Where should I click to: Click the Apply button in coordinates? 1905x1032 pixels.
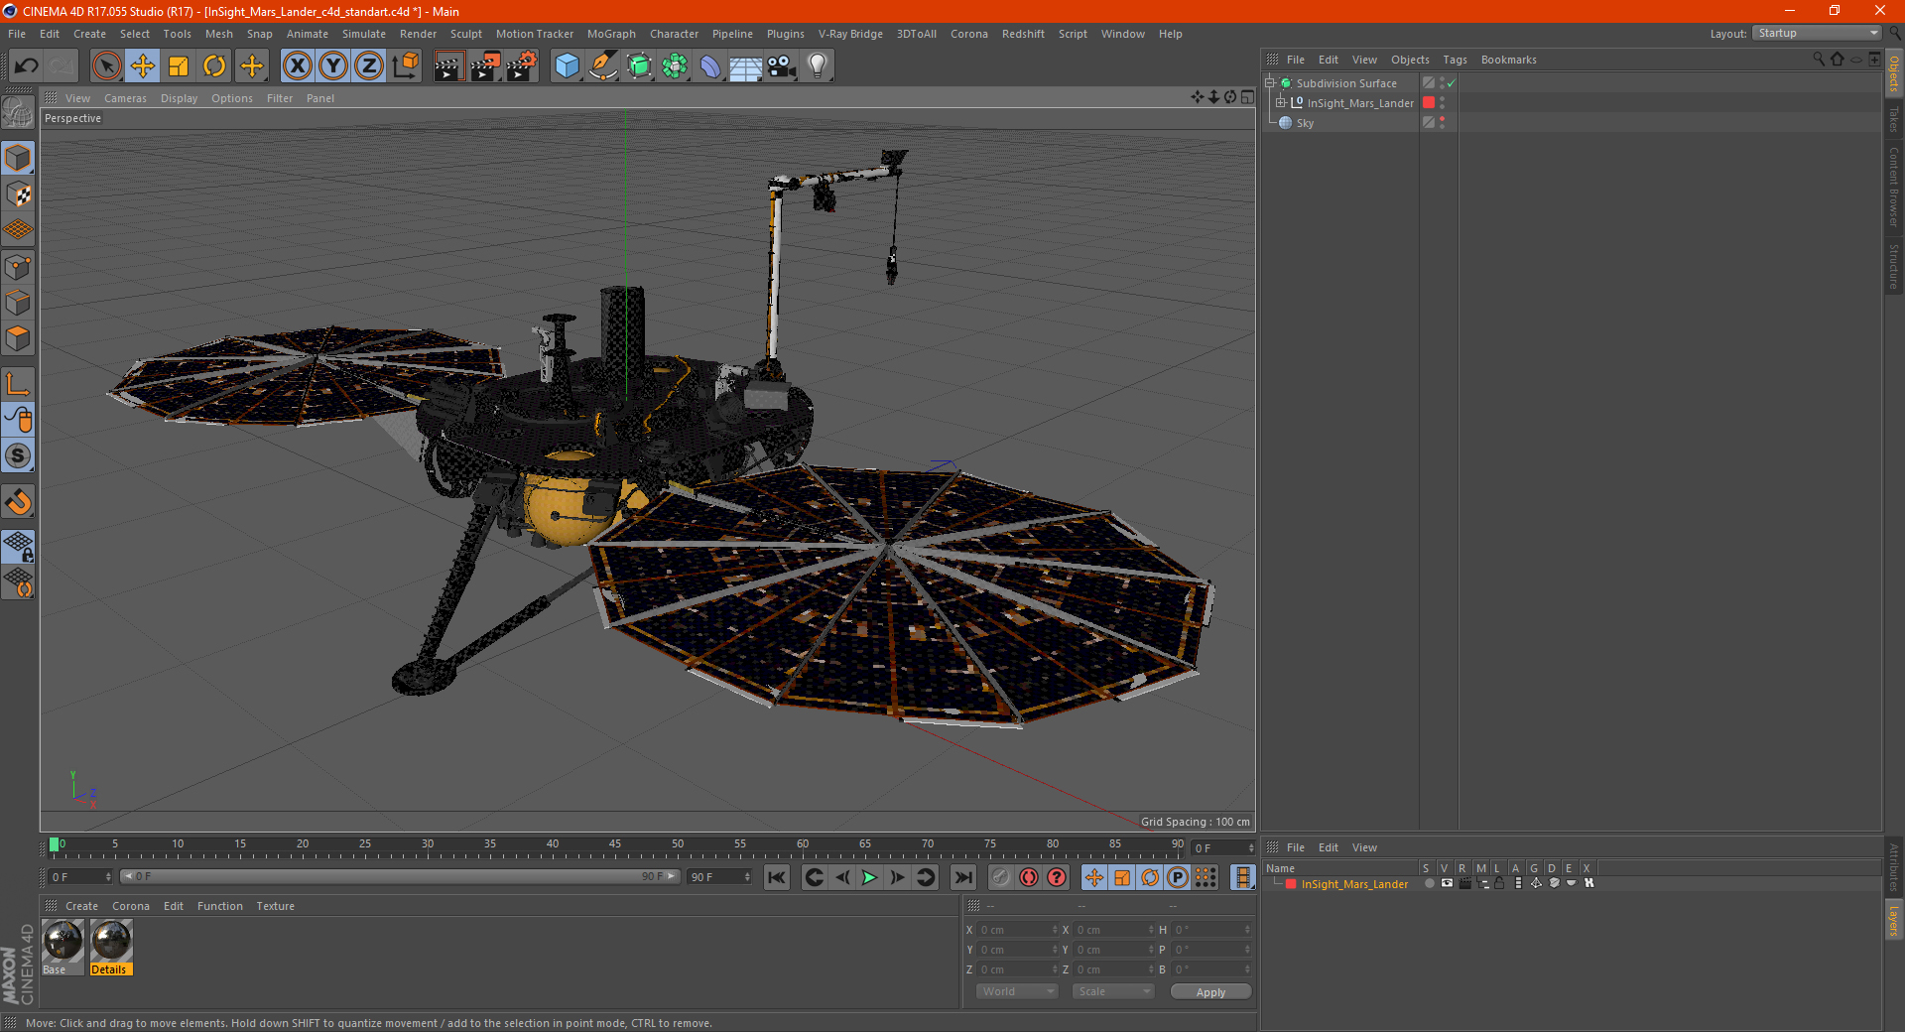[1210, 992]
